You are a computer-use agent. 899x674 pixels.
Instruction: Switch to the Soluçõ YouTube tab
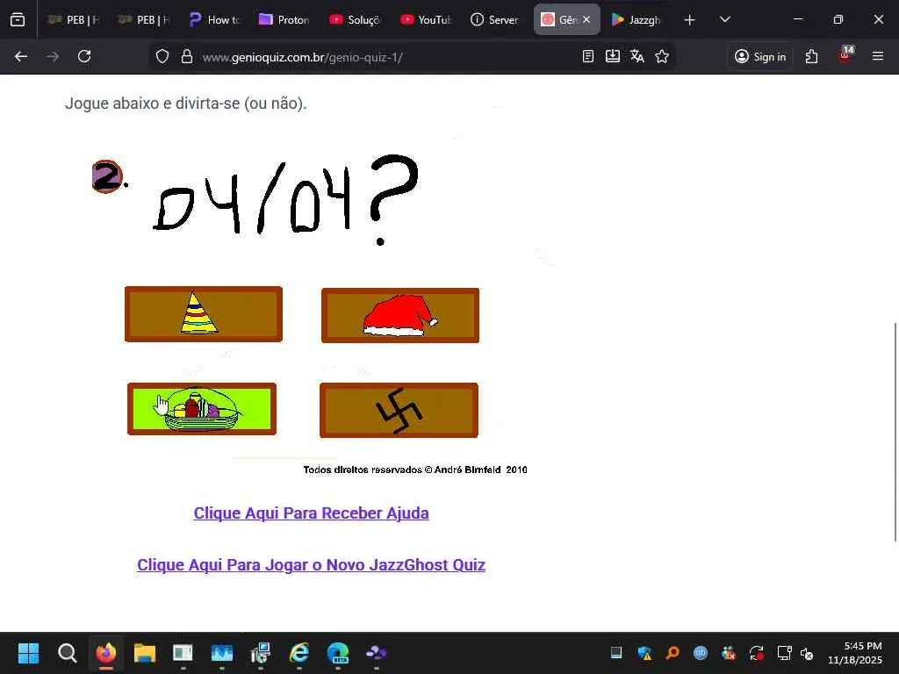click(355, 19)
